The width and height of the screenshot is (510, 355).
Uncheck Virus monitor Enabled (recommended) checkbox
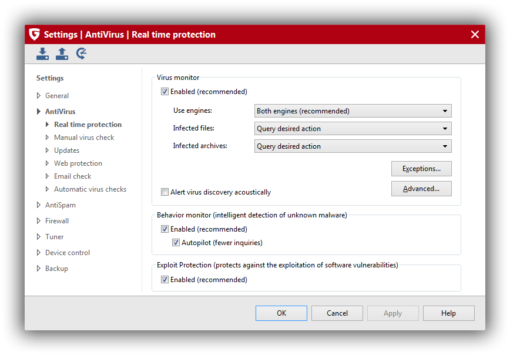[165, 92]
